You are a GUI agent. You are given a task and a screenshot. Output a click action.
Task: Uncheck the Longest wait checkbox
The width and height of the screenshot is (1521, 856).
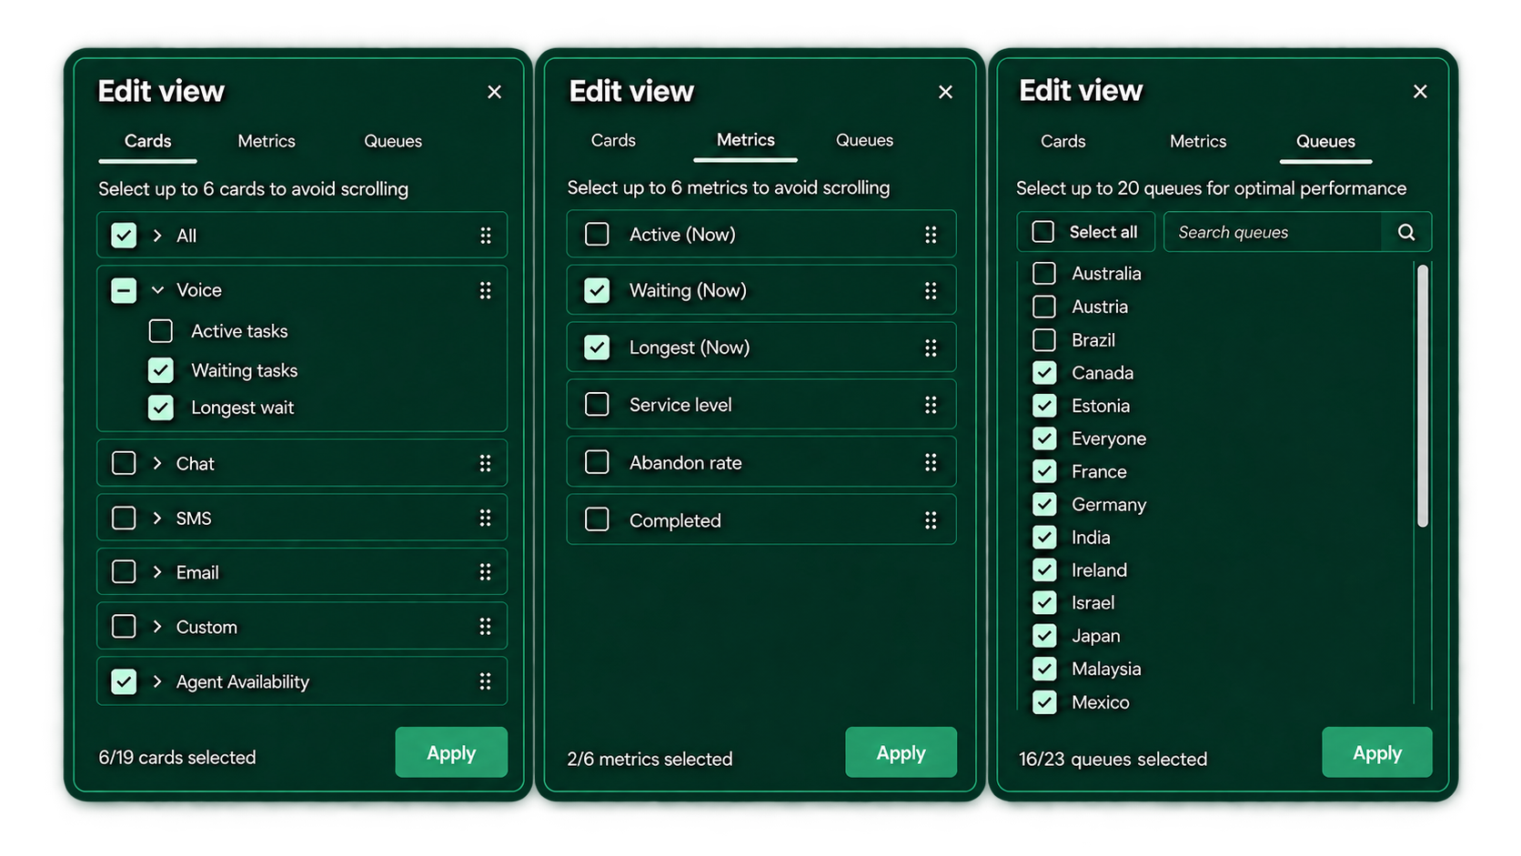click(161, 408)
